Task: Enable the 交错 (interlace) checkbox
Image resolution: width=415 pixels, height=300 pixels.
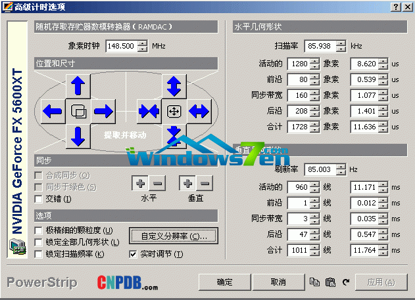Action: 39,199
